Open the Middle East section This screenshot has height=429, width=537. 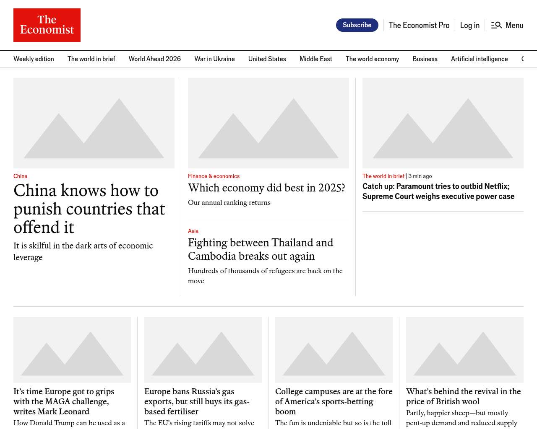[315, 59]
